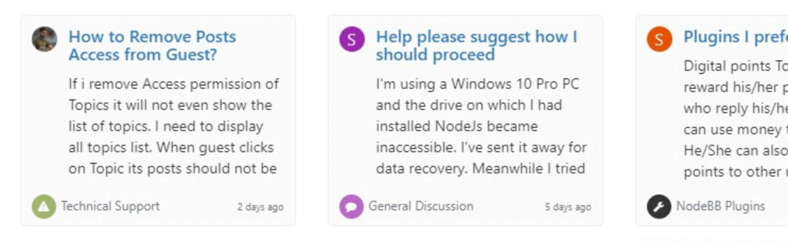Screen dimensions: 788x241
Task: Go to the General Discussion category label
Action: pyautogui.click(x=421, y=206)
